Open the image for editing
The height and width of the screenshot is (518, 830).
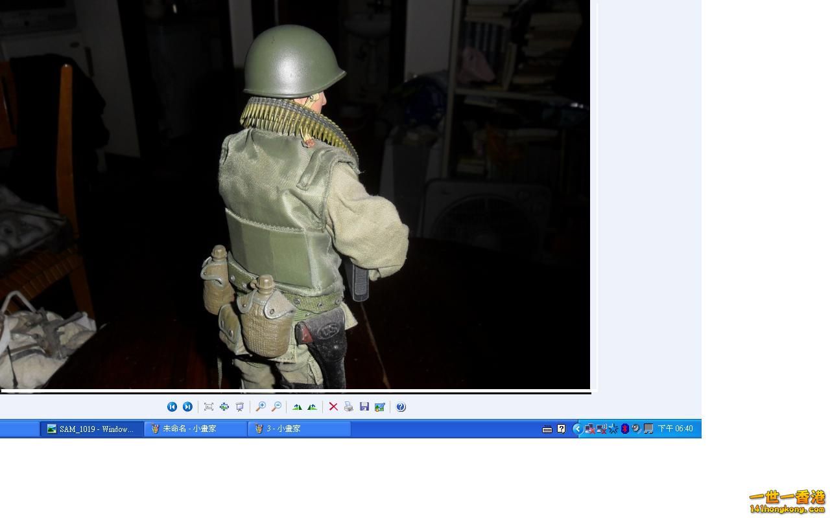pos(380,407)
